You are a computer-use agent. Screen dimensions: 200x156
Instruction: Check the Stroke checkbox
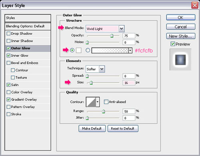pyautogui.click(x=8, y=114)
